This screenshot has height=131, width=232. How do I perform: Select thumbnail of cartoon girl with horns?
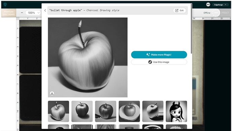click(177, 111)
